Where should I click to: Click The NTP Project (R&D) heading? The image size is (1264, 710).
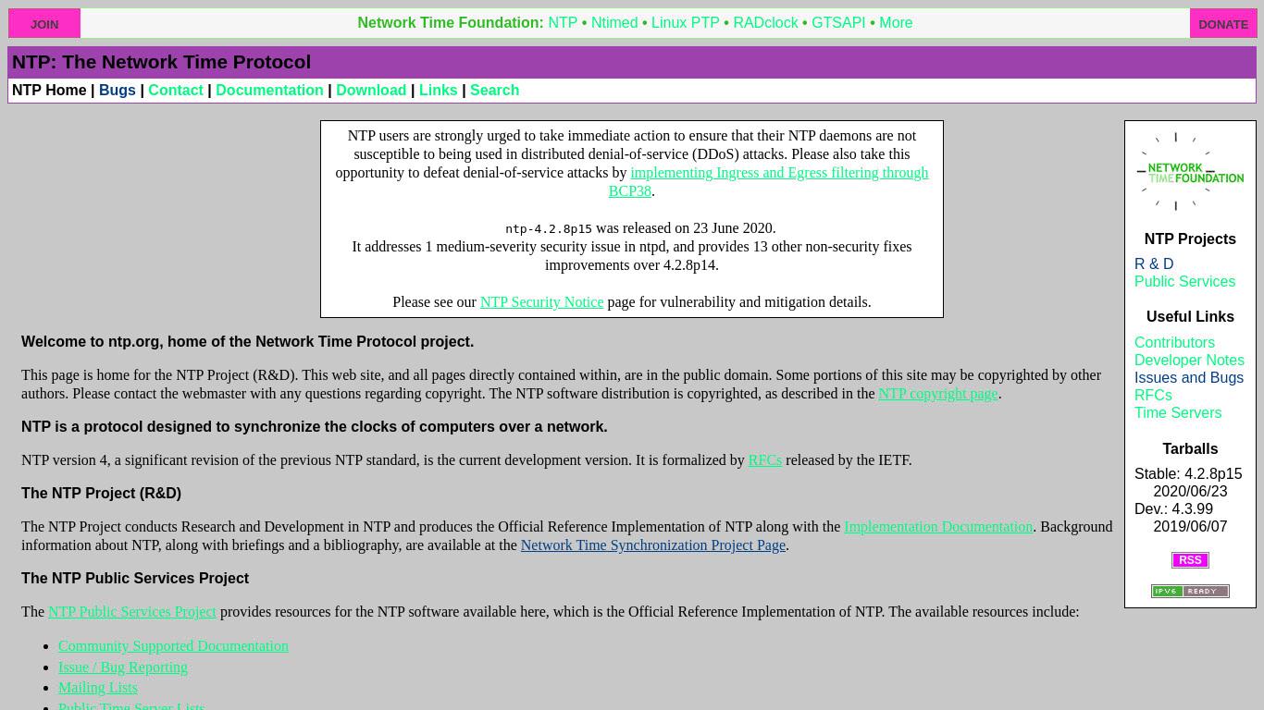pyautogui.click(x=101, y=494)
